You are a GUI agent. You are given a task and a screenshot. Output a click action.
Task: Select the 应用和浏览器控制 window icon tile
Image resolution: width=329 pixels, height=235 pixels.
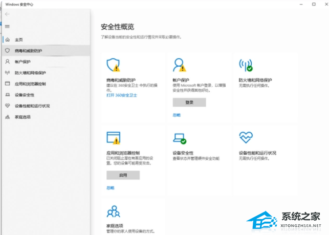[x=113, y=137]
